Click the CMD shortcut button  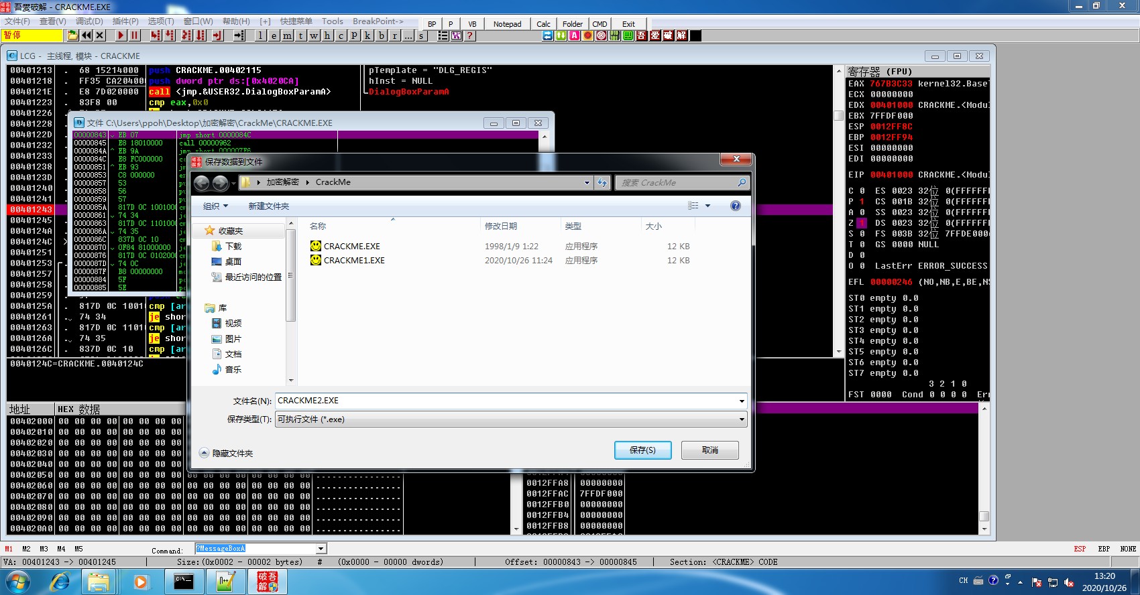point(600,24)
